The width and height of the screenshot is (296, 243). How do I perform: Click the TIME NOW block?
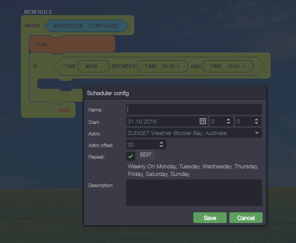click(92, 67)
